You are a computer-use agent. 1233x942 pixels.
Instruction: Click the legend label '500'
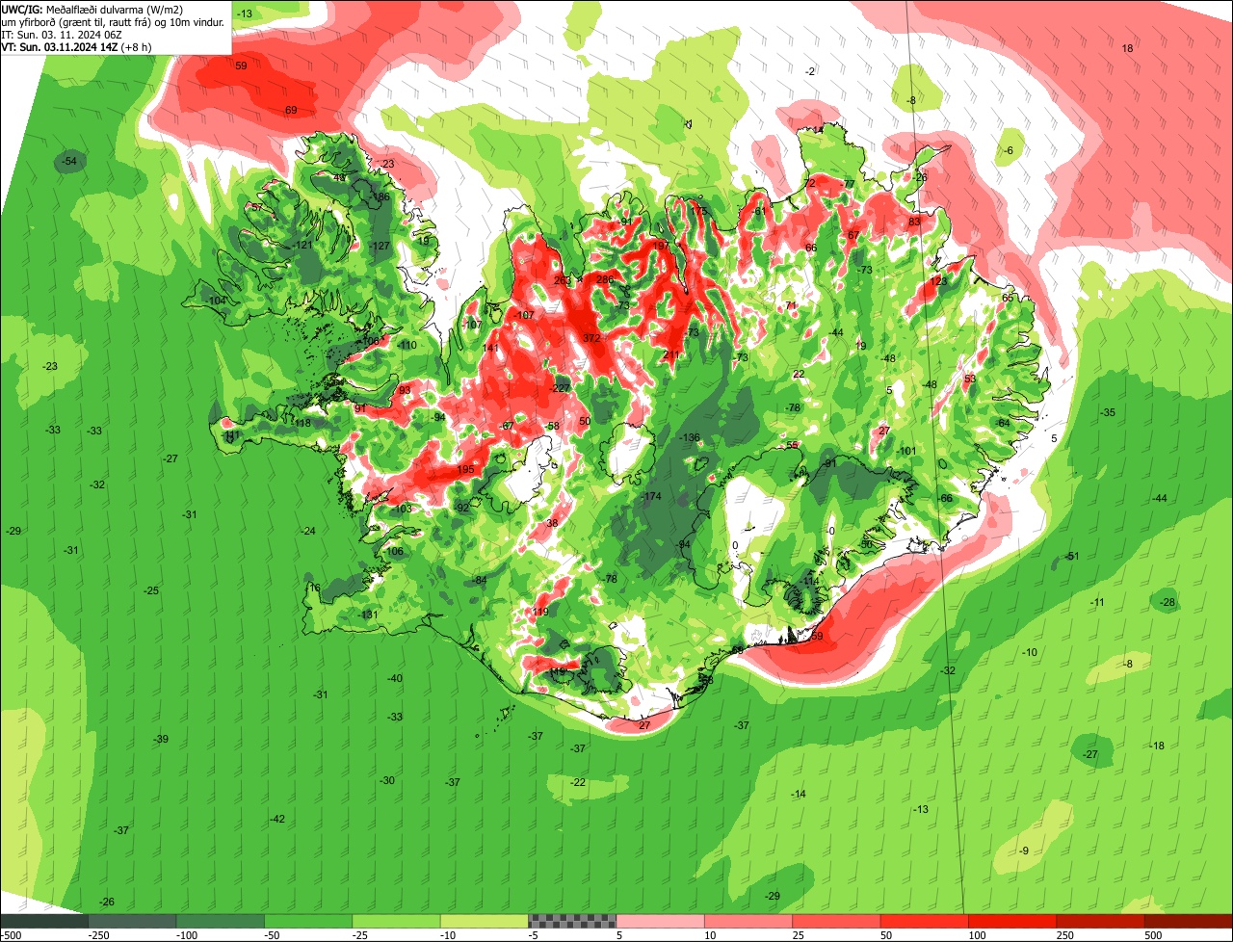pos(1153,935)
